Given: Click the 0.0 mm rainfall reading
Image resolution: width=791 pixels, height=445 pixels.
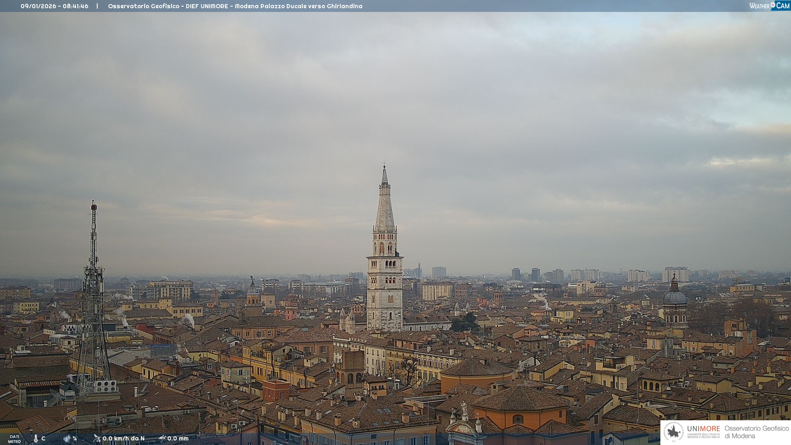Looking at the screenshot, I should (178, 438).
